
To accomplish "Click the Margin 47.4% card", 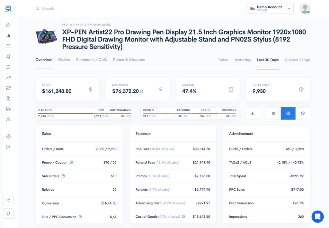I will (x=208, y=89).
